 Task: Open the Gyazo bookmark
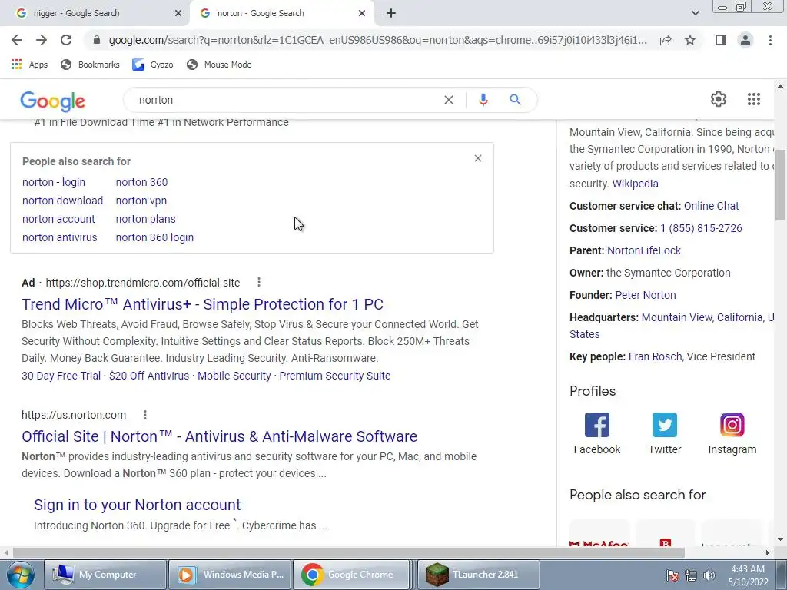coord(153,65)
